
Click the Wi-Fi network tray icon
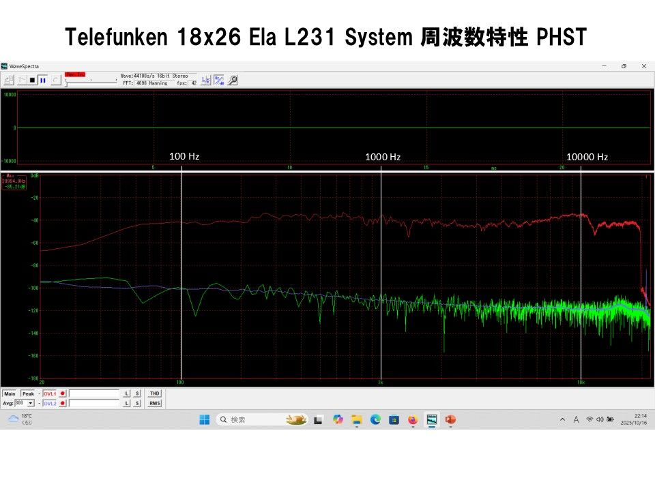click(x=589, y=419)
